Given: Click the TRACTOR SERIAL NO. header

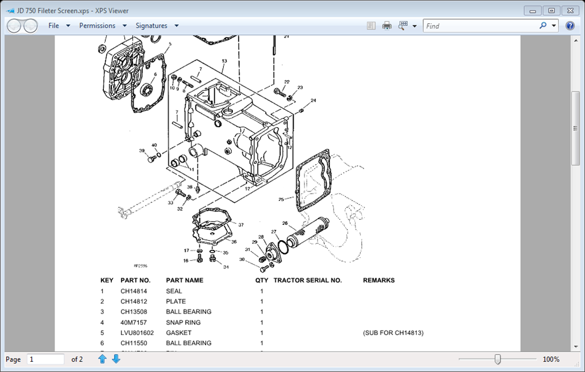Looking at the screenshot, I should click(307, 280).
